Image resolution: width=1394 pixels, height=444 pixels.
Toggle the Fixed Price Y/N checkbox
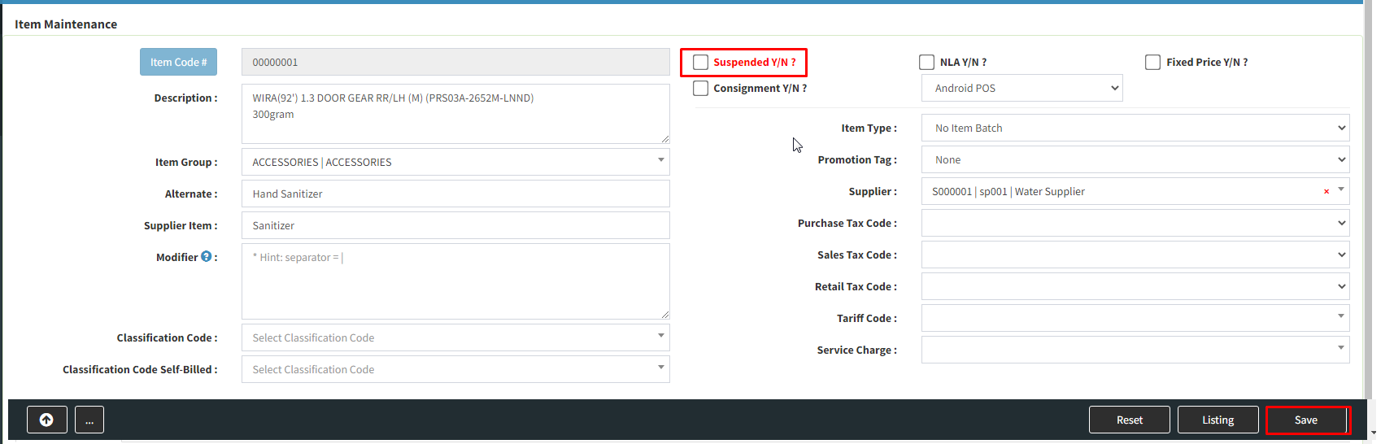click(x=1152, y=63)
